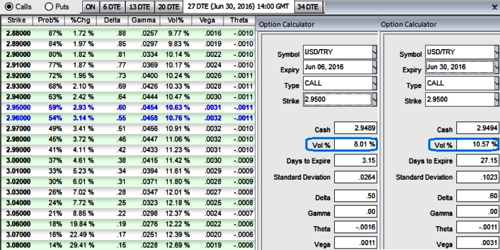Image resolution: width=500 pixels, height=250 pixels.
Task: Sort by the %Chg column header
Action: pyautogui.click(x=80, y=21)
